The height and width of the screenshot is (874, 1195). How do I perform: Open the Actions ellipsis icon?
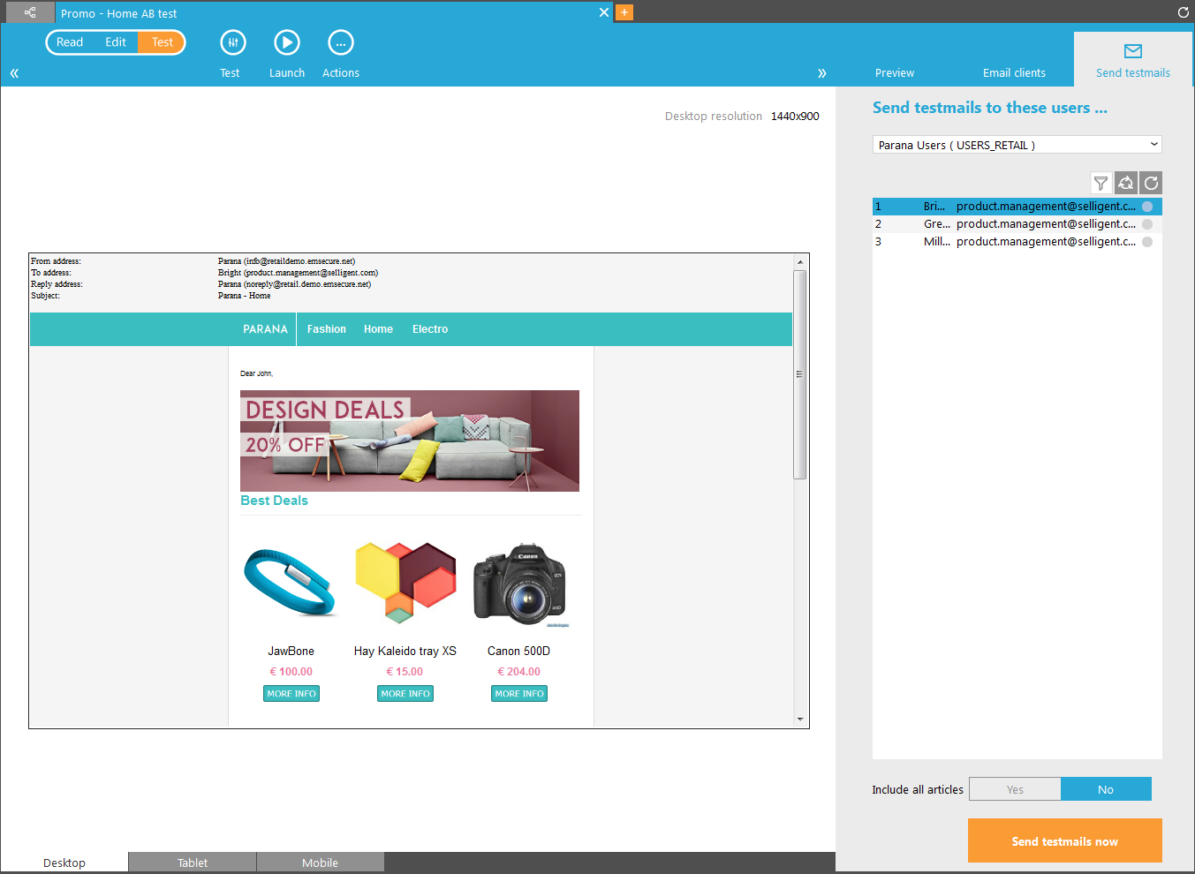(340, 42)
